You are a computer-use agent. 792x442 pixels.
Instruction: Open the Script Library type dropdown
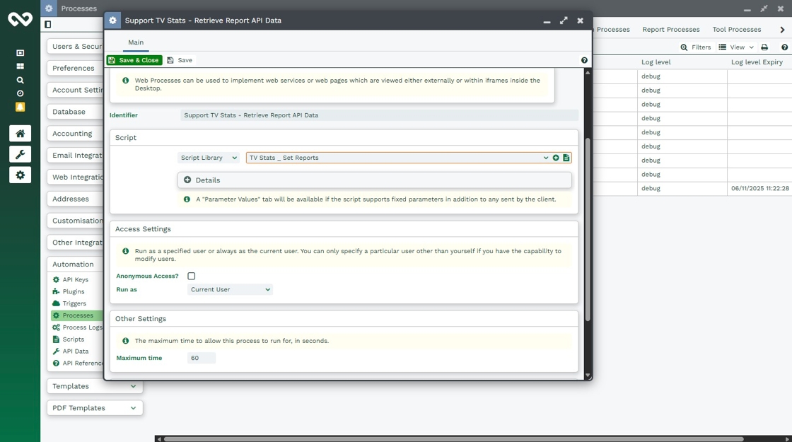[209, 158]
